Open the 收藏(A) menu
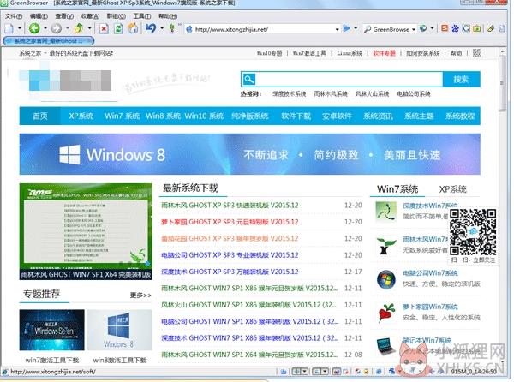The image size is (514, 382). [90, 16]
